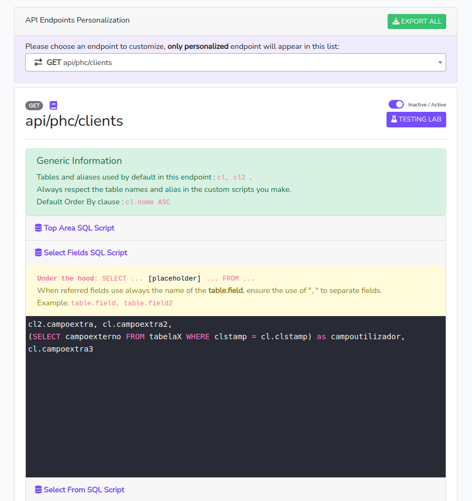
Task: Click database icon beside Select From SQL Script
Action: [38, 490]
